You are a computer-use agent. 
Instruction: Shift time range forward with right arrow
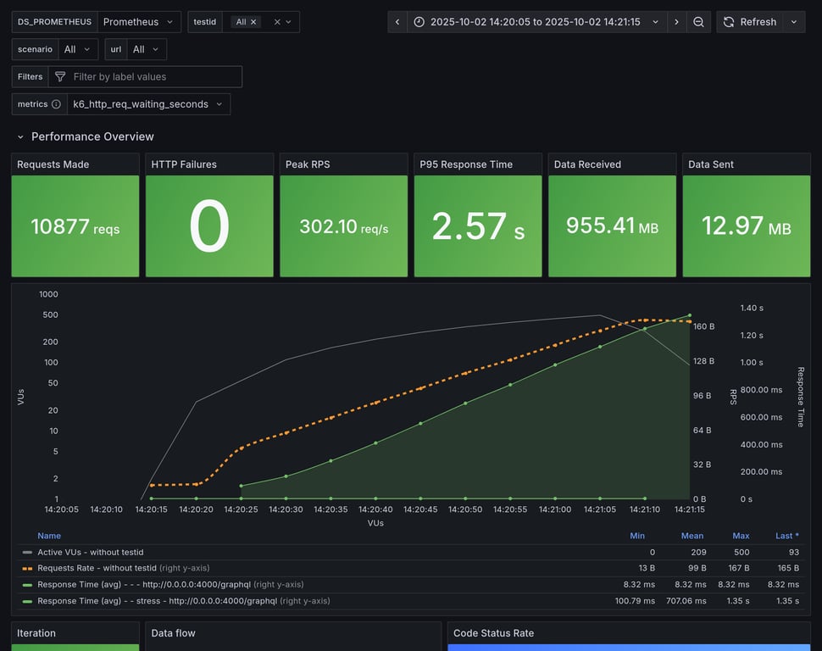[x=676, y=22]
